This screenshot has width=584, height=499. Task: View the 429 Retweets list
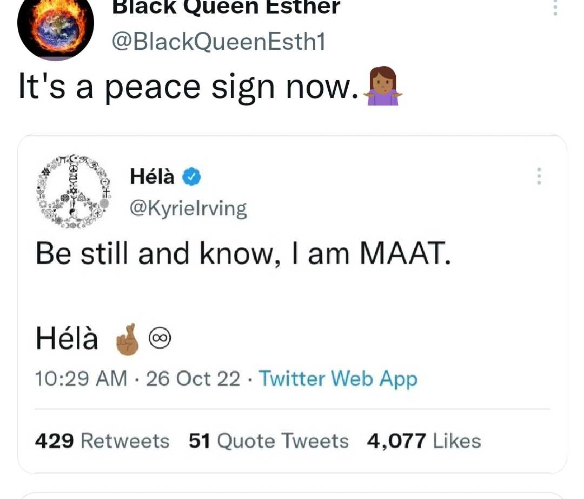tap(102, 441)
